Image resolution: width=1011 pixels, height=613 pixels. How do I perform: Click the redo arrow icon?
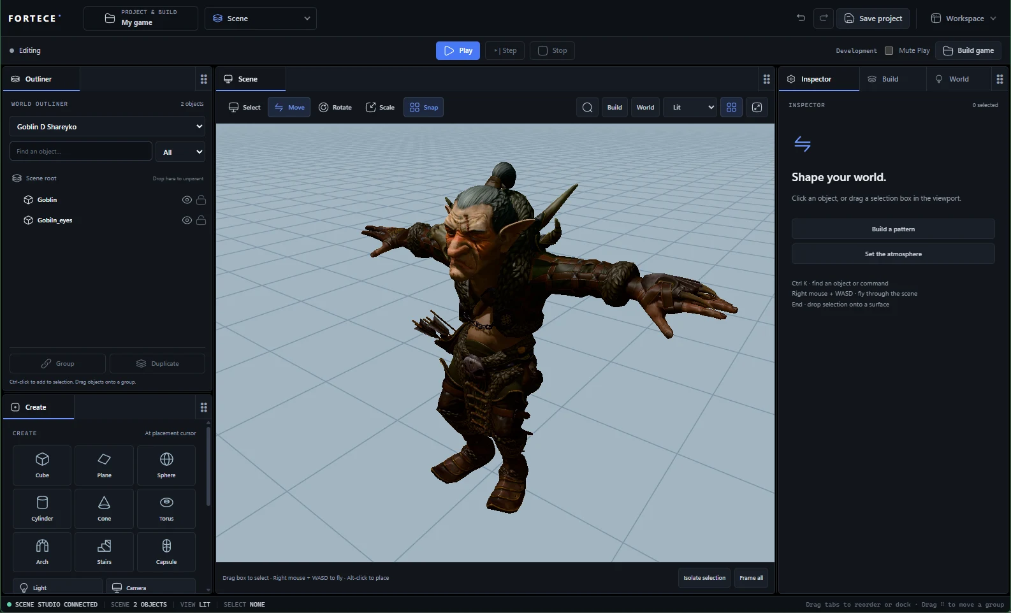824,18
